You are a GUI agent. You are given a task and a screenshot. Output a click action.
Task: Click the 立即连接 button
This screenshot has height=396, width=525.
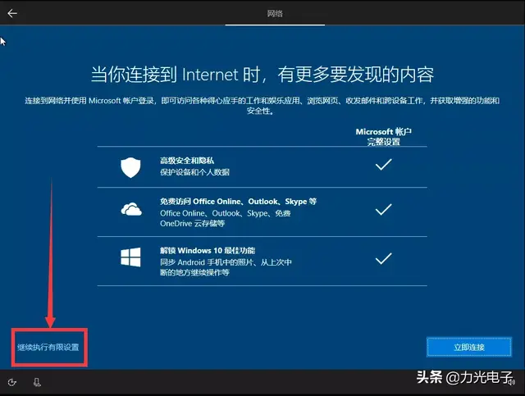coord(469,347)
